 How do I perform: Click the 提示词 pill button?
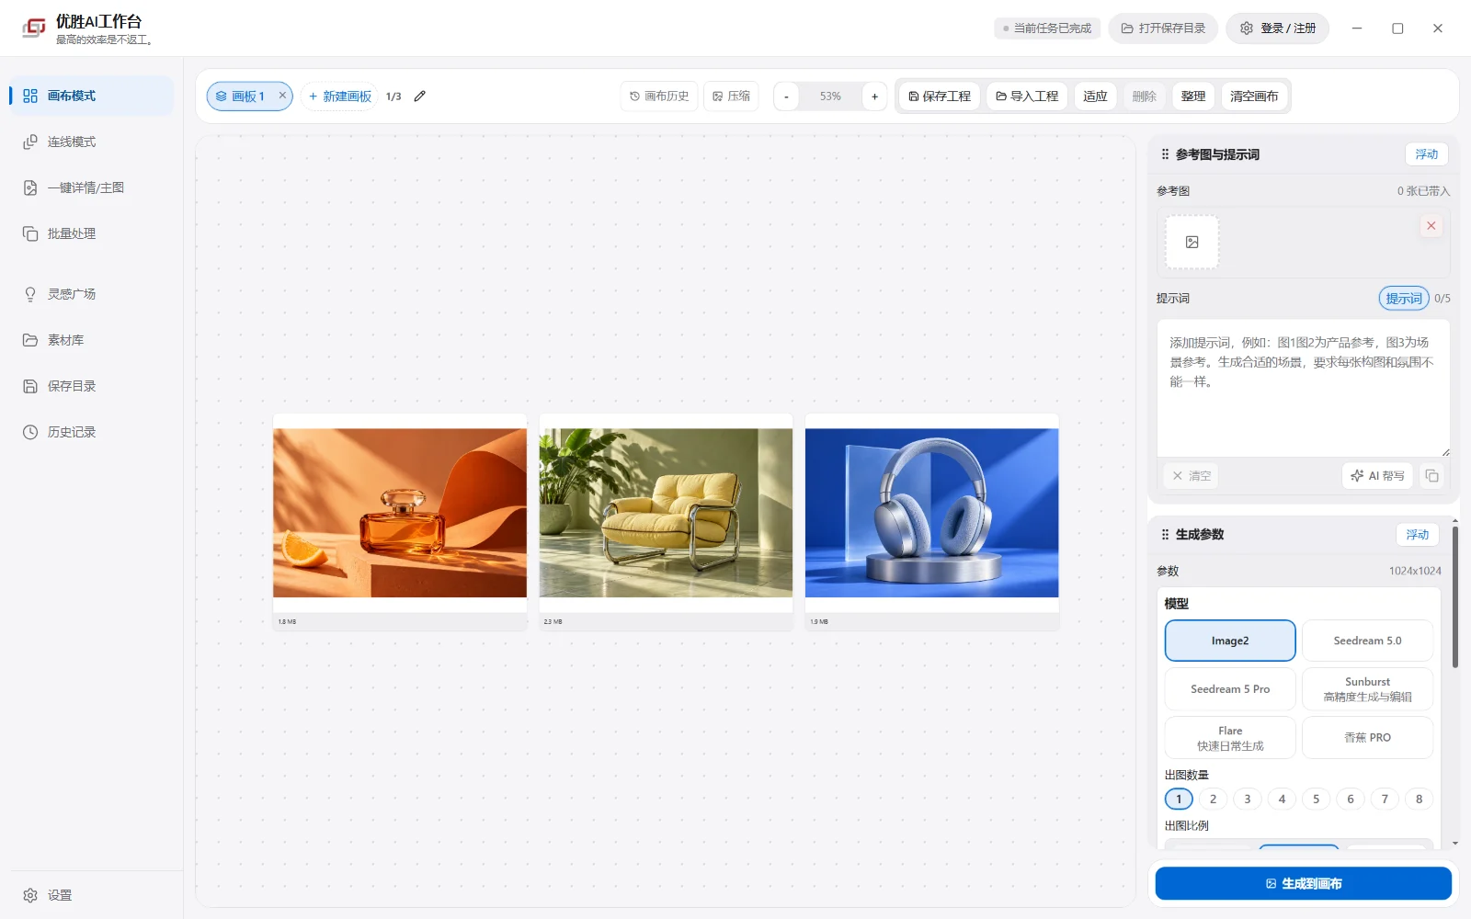[1404, 299]
